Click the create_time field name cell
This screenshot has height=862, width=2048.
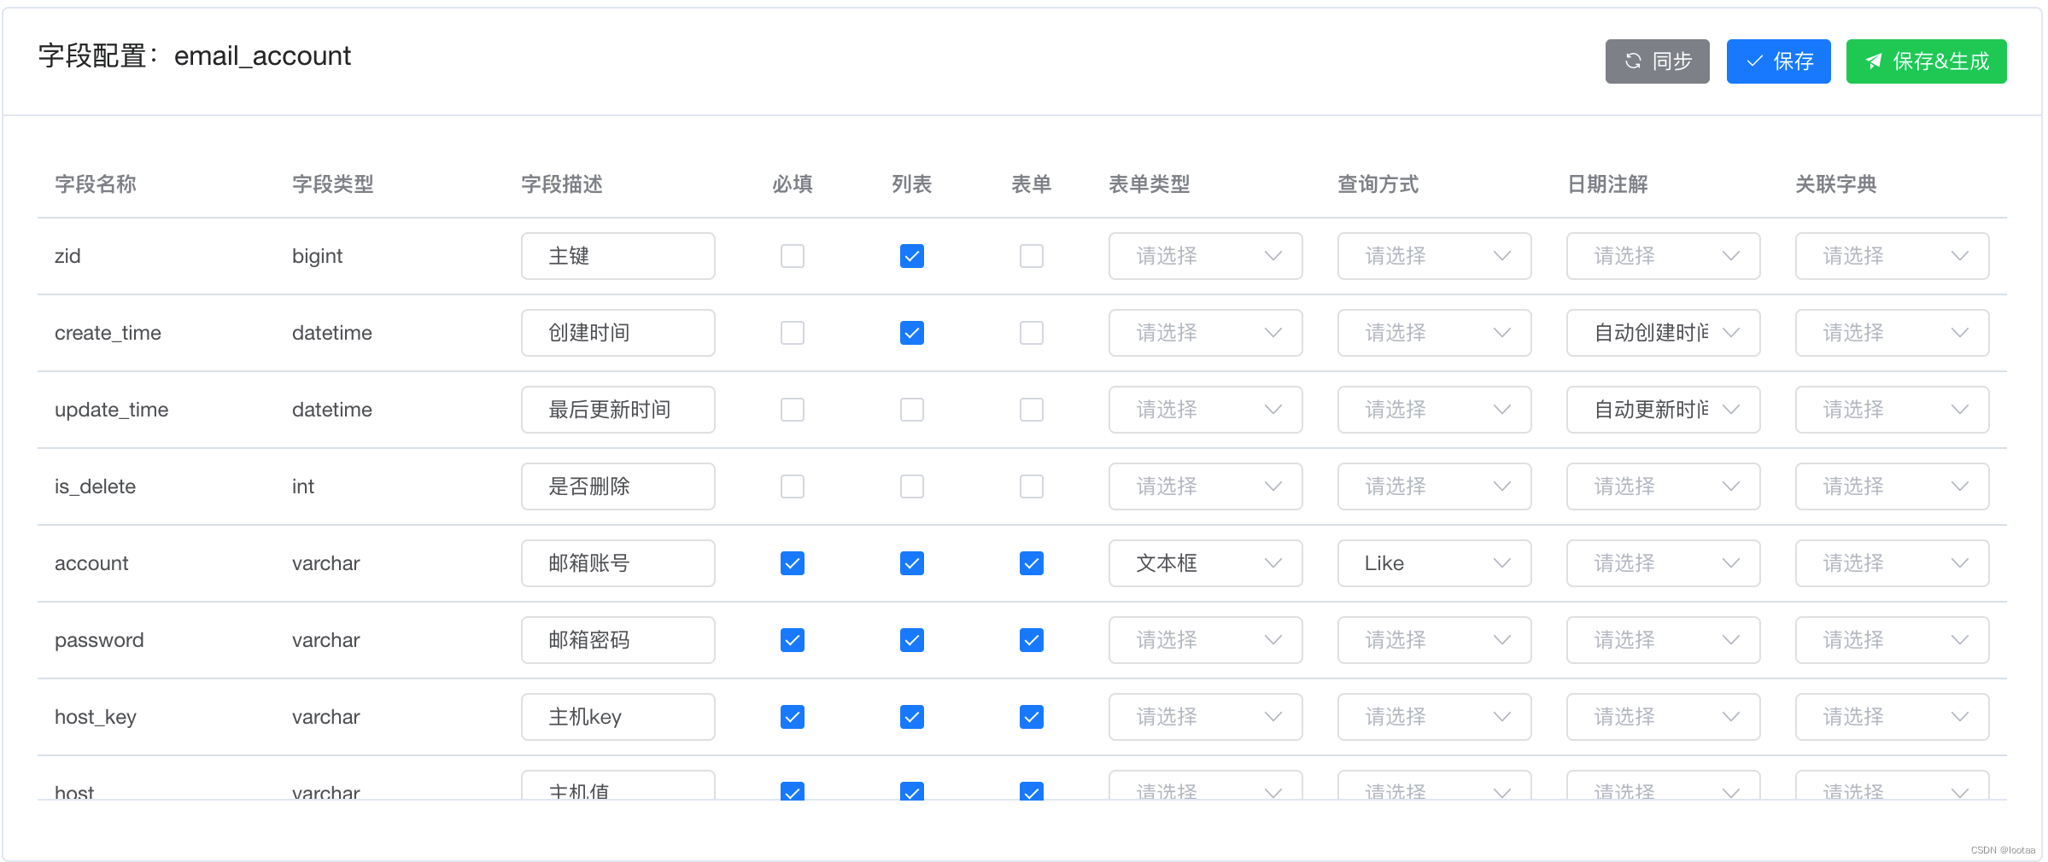pos(108,333)
